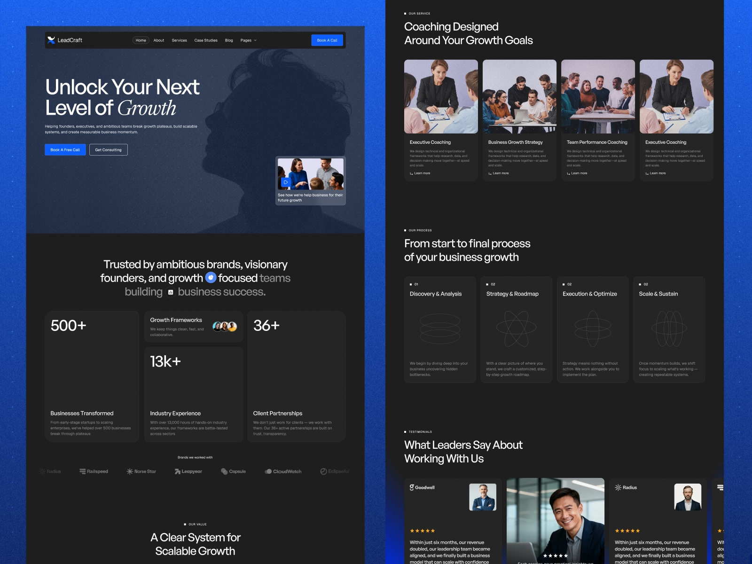Image resolution: width=752 pixels, height=564 pixels.
Task: Click the 'Coaching Designed Around Your Growth Goals' heading
Action: pos(469,33)
